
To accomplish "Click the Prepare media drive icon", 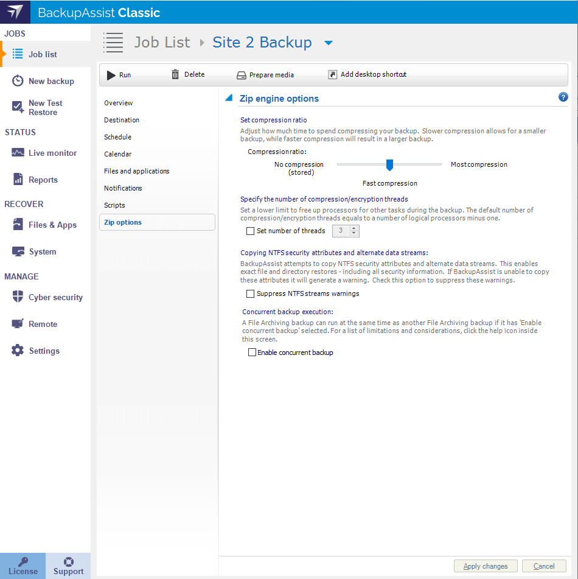I will pyautogui.click(x=241, y=75).
